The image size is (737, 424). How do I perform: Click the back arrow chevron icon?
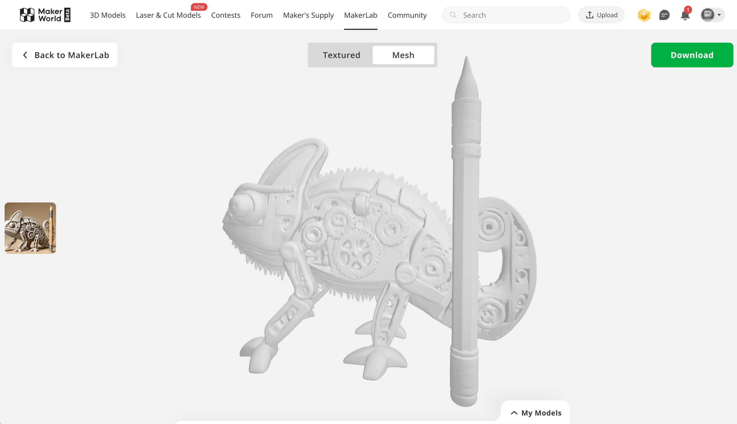pyautogui.click(x=25, y=55)
